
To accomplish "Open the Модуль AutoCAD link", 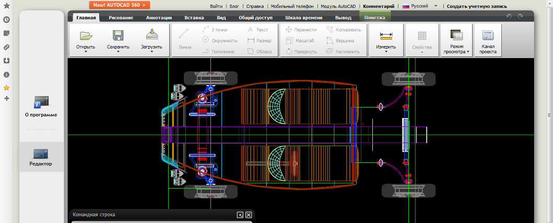I will pyautogui.click(x=338, y=6).
